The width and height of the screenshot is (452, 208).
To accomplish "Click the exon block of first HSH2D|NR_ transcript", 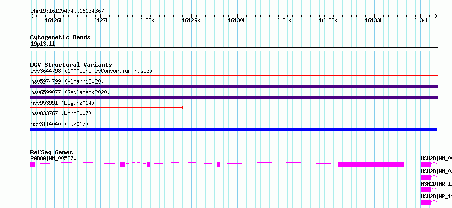I will tap(426, 190).
